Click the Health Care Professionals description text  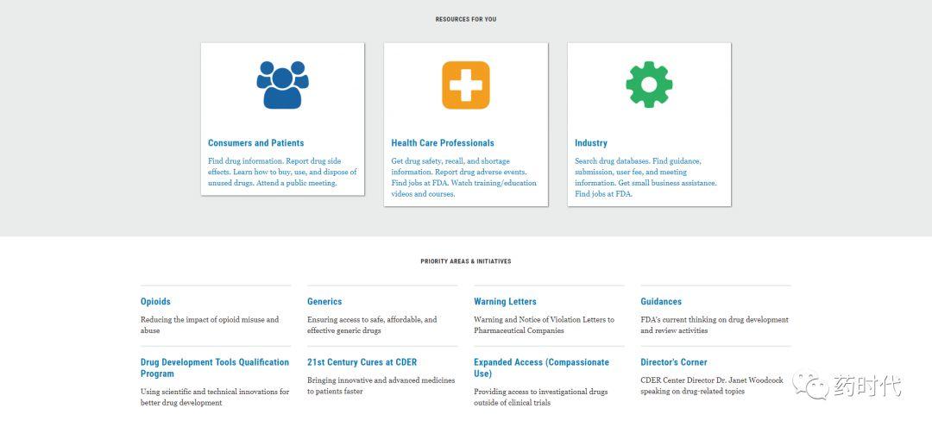click(x=463, y=177)
